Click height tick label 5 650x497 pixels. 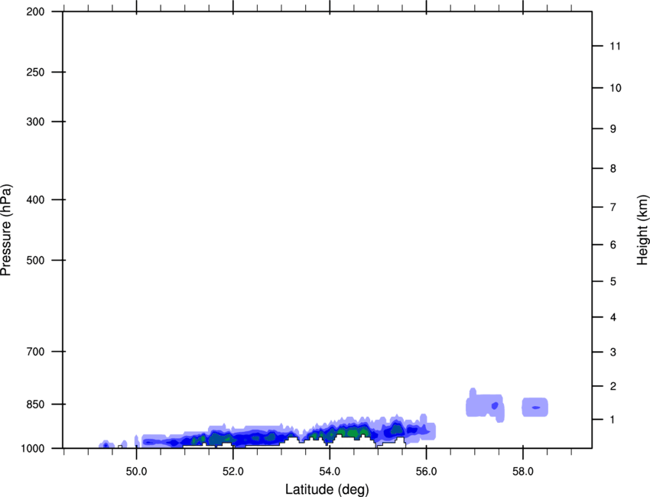[x=613, y=282]
